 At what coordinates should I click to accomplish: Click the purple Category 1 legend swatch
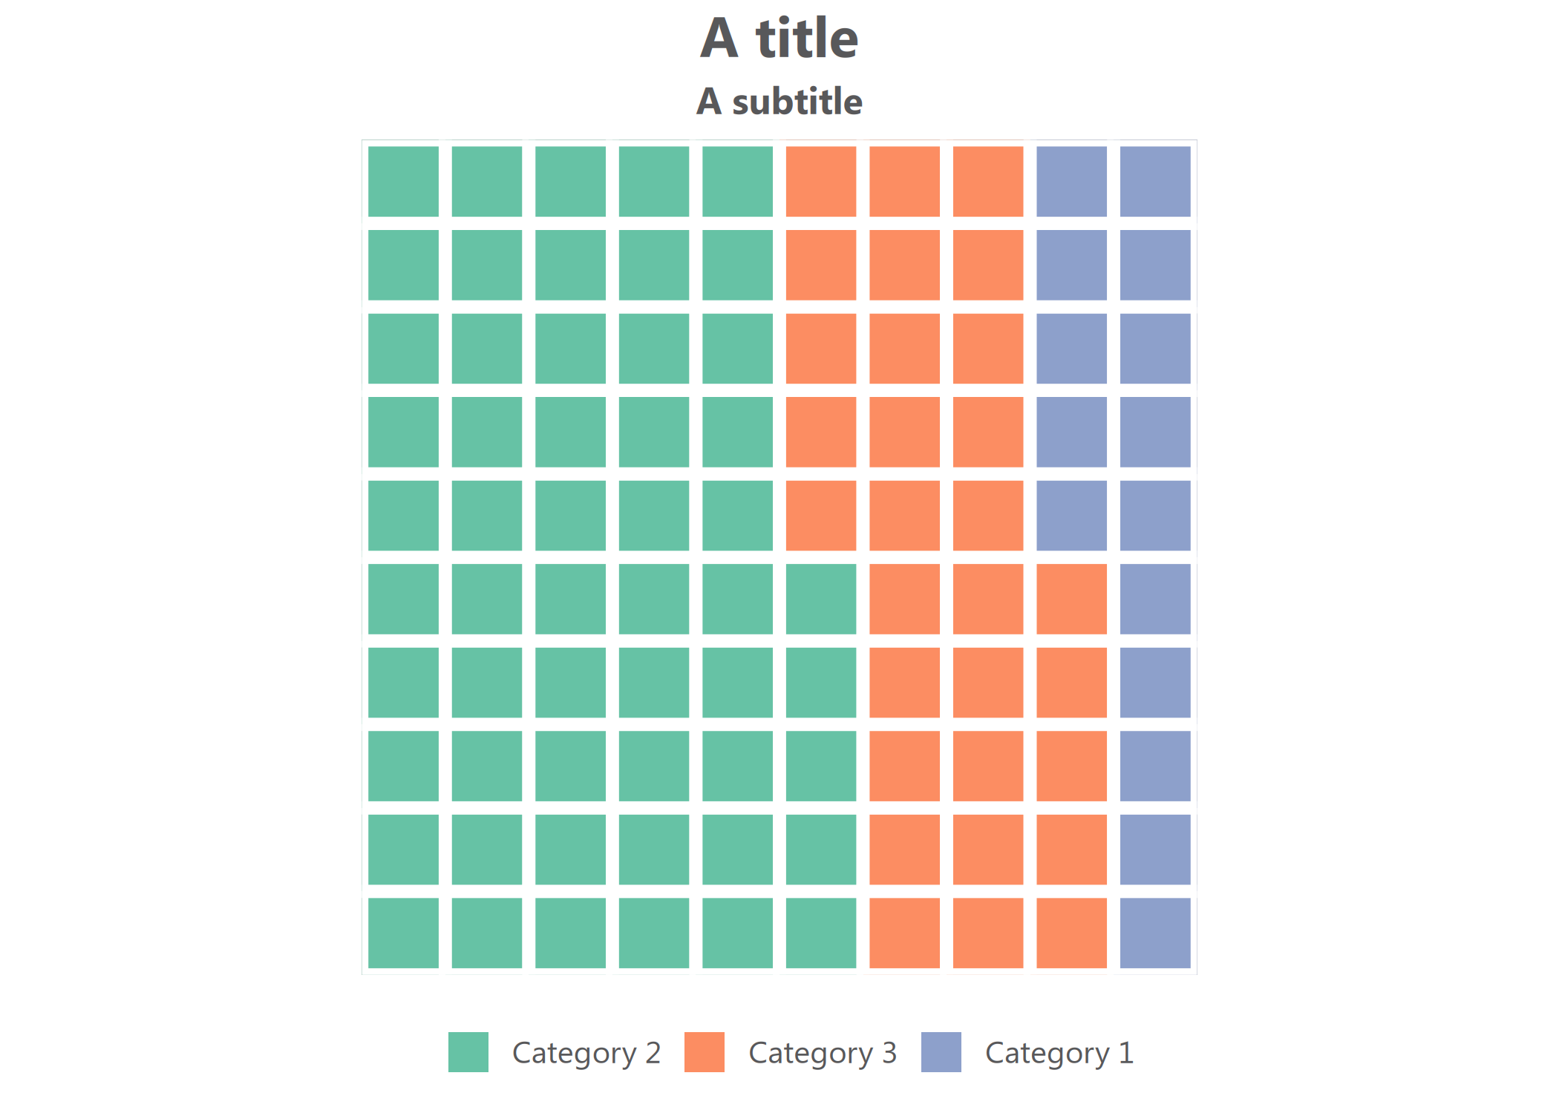[x=941, y=1051]
